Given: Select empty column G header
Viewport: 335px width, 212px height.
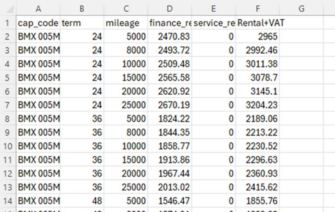Looking at the screenshot, I should coord(301,9).
